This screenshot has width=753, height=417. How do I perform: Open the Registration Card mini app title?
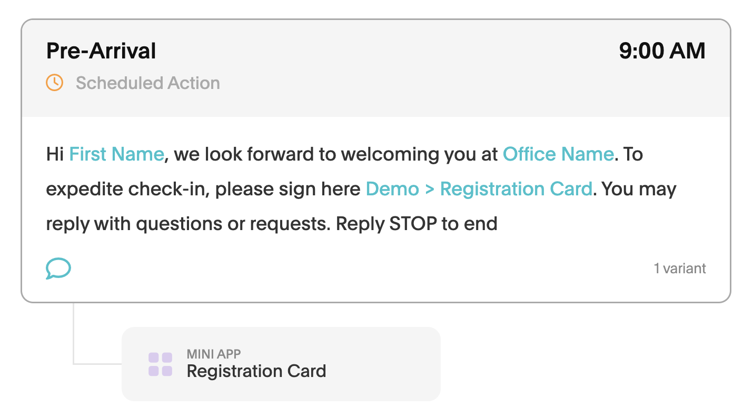coord(256,371)
